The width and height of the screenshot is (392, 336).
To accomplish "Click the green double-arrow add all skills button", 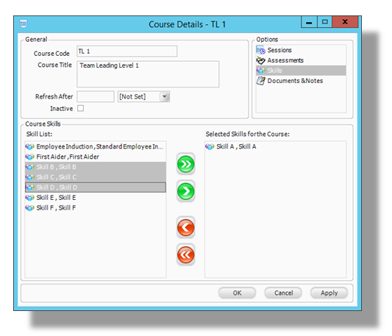I will [186, 164].
